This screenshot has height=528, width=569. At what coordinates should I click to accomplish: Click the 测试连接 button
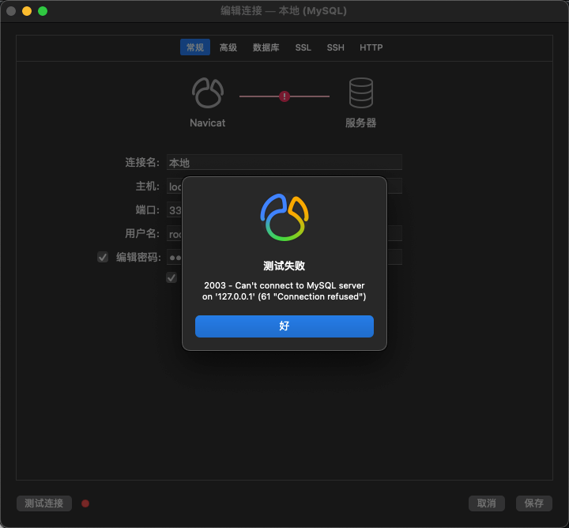click(x=44, y=503)
